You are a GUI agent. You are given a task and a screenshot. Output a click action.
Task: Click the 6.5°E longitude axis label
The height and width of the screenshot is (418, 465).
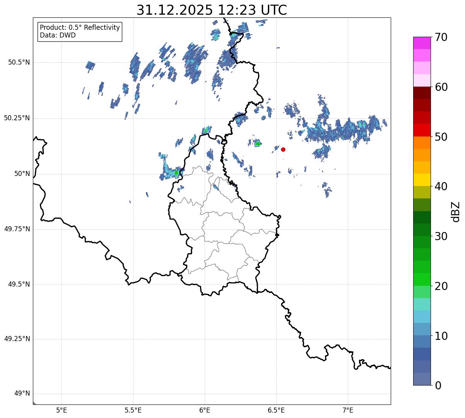(x=276, y=410)
